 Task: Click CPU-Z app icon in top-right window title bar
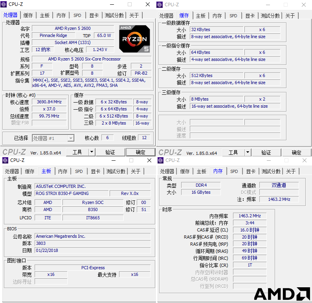pos(160,5)
